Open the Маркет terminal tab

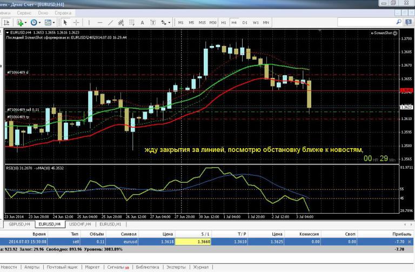(x=92, y=267)
